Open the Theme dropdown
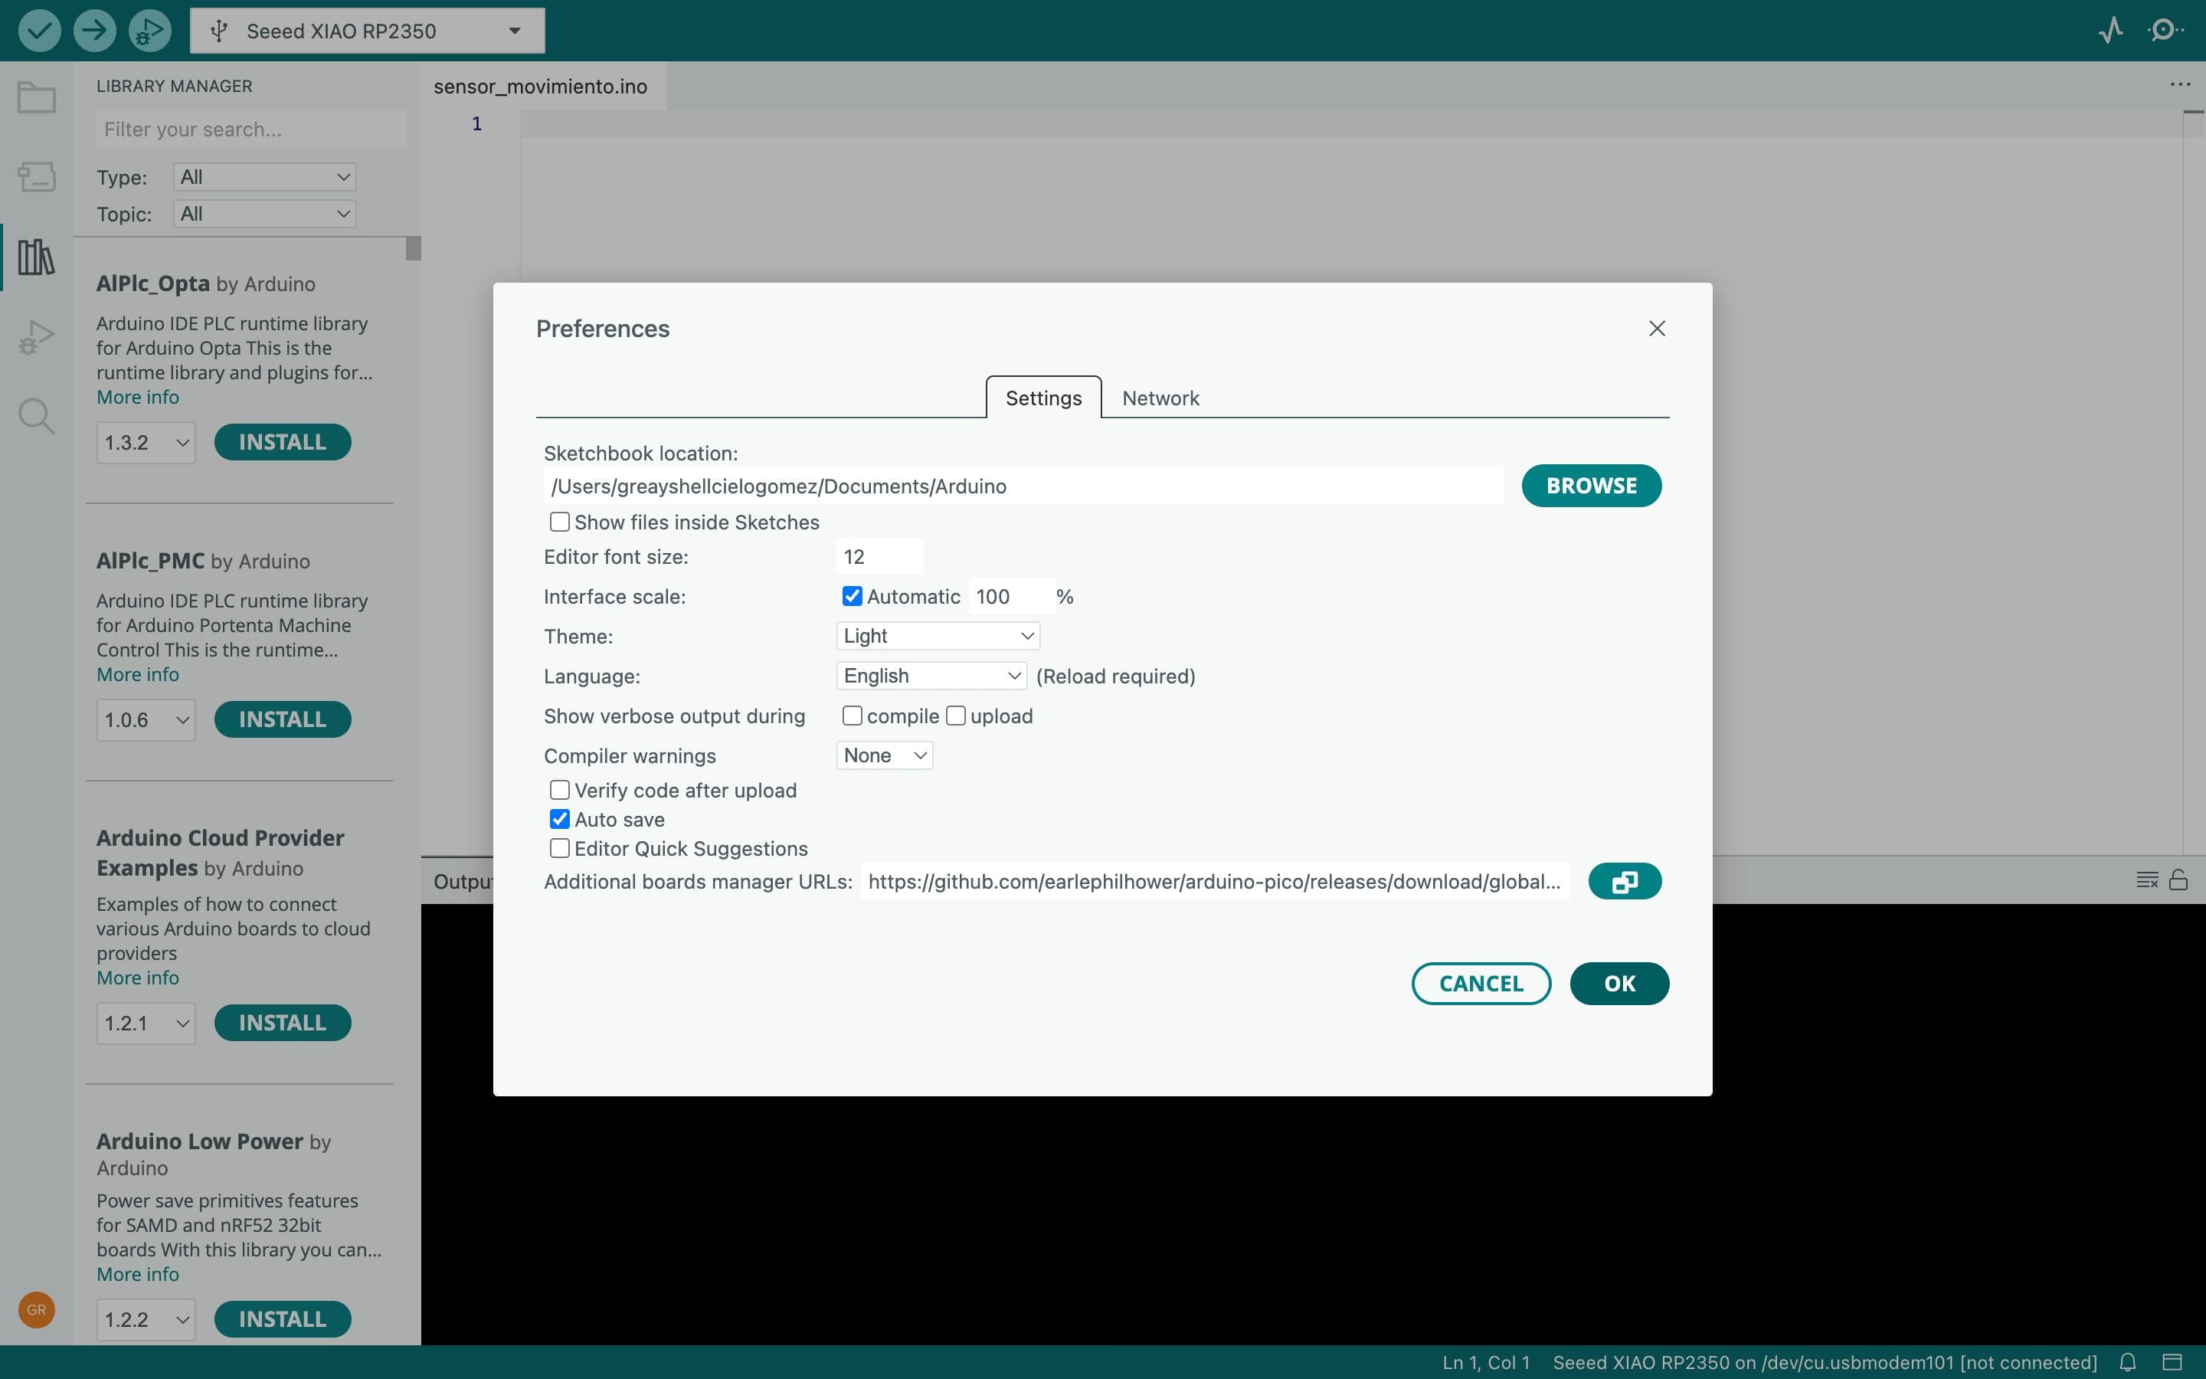 pyautogui.click(x=937, y=636)
